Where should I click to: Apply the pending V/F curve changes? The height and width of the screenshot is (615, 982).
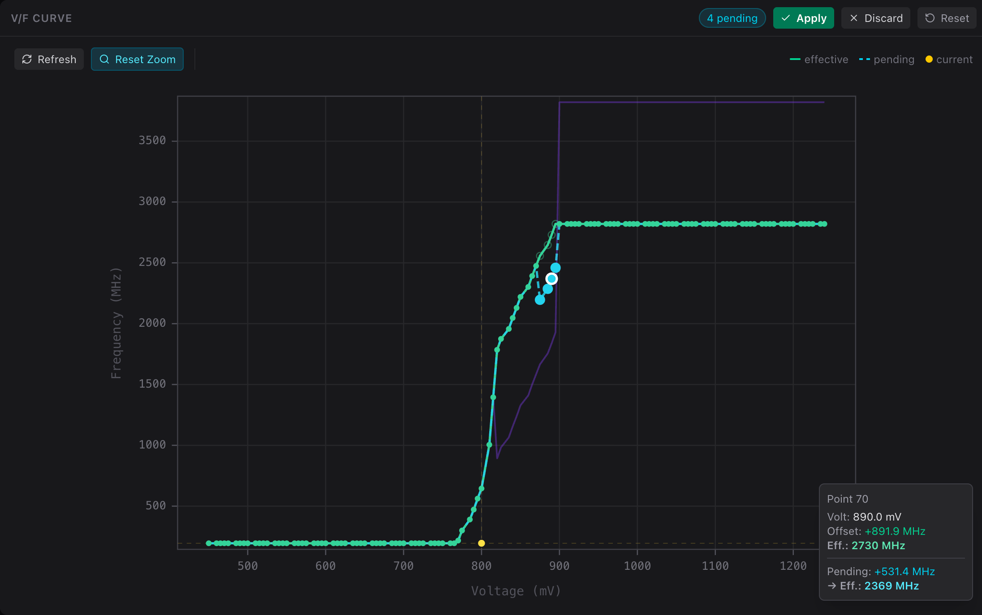803,18
